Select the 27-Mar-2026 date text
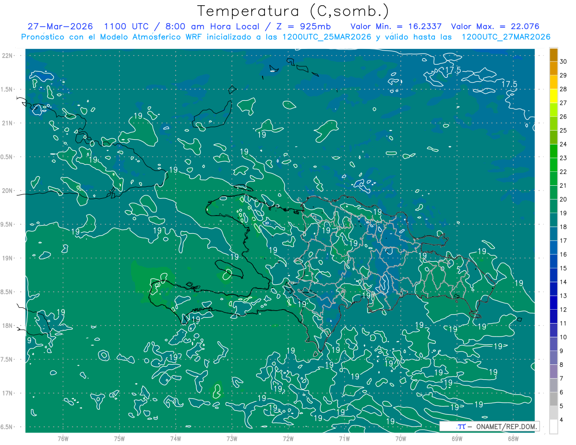This screenshot has width=576, height=445. pos(60,26)
